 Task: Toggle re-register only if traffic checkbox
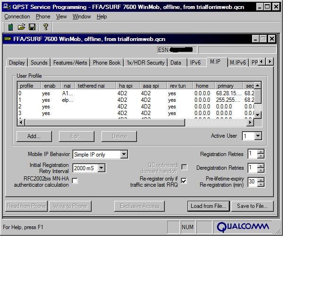[184, 181]
